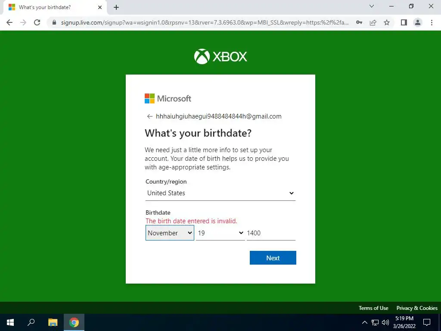Restore down the Chrome window
Viewport: 441px width, 331px height.
click(x=411, y=6)
